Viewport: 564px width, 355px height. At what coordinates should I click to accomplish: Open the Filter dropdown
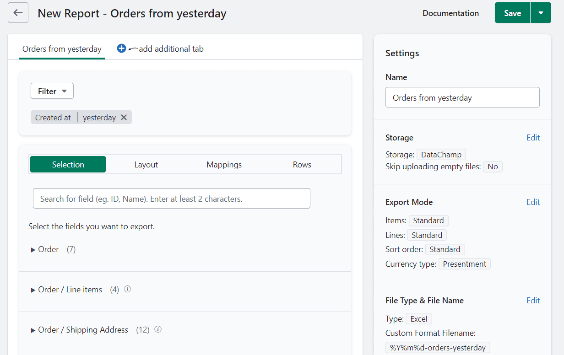coord(52,91)
